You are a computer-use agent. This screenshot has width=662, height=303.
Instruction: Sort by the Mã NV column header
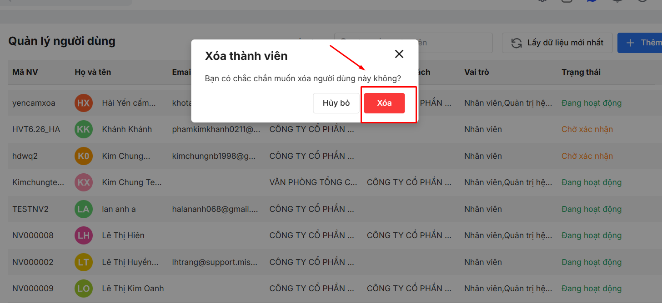pyautogui.click(x=25, y=72)
